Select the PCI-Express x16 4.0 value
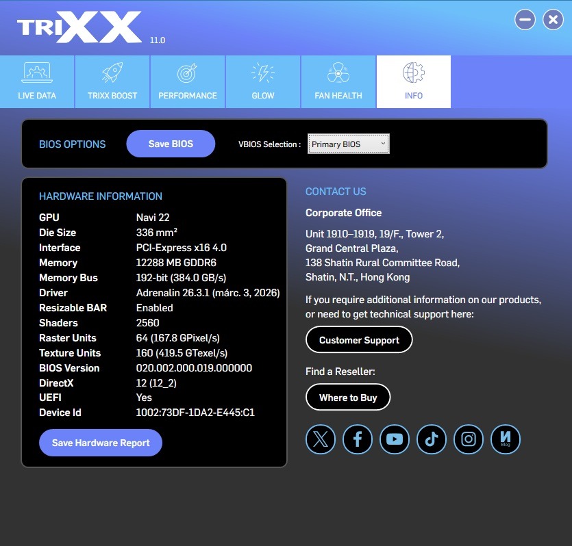This screenshot has width=572, height=546. [x=182, y=248]
